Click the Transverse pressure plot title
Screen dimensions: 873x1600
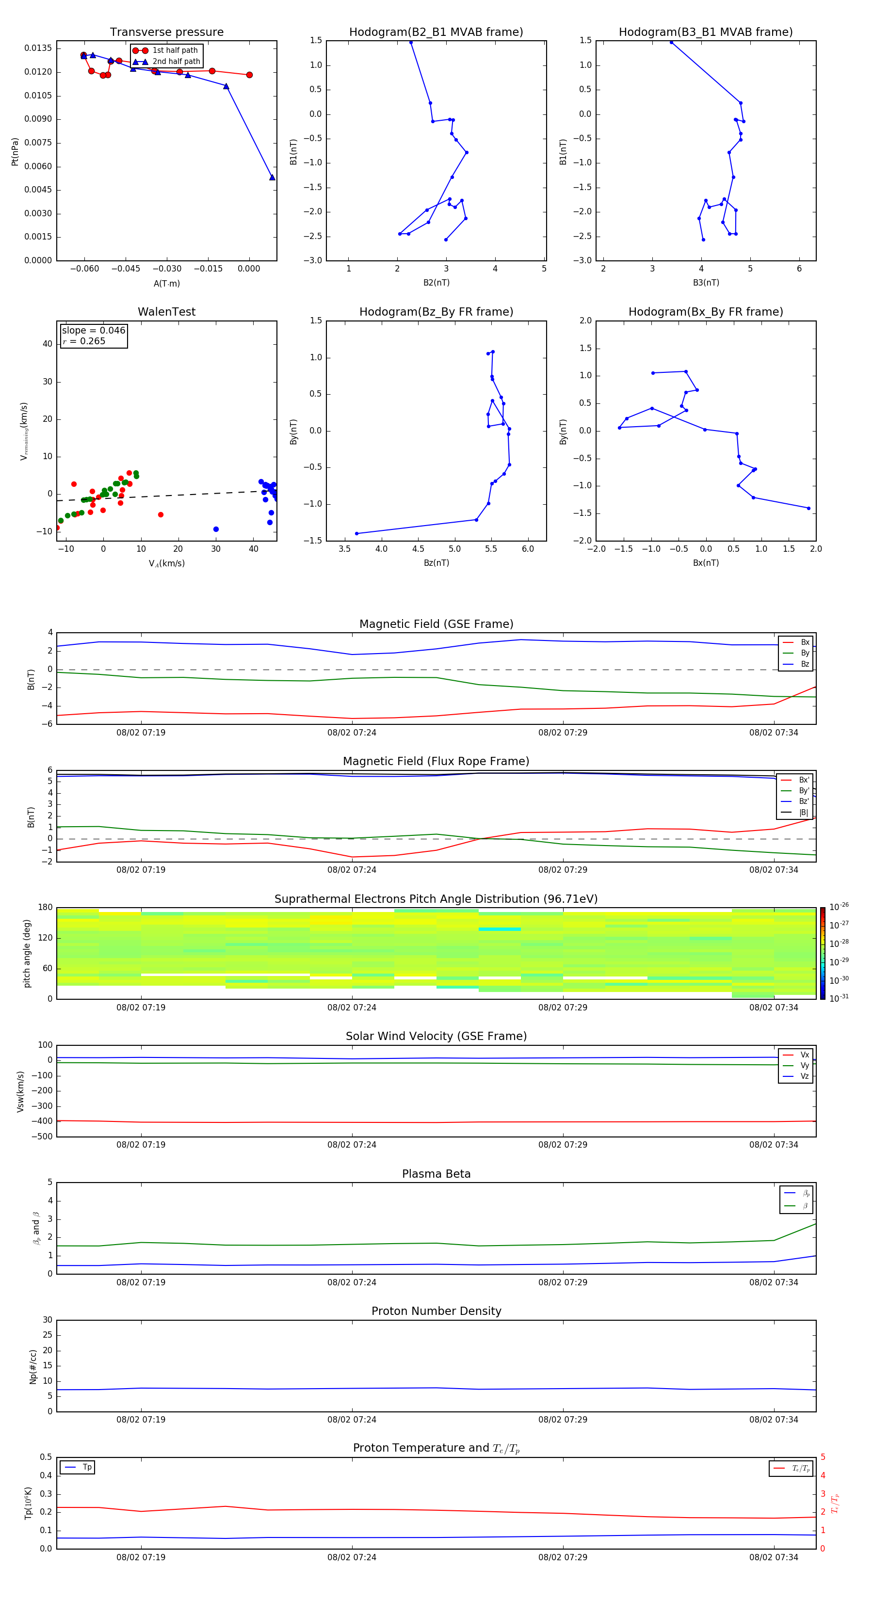pyautogui.click(x=166, y=32)
